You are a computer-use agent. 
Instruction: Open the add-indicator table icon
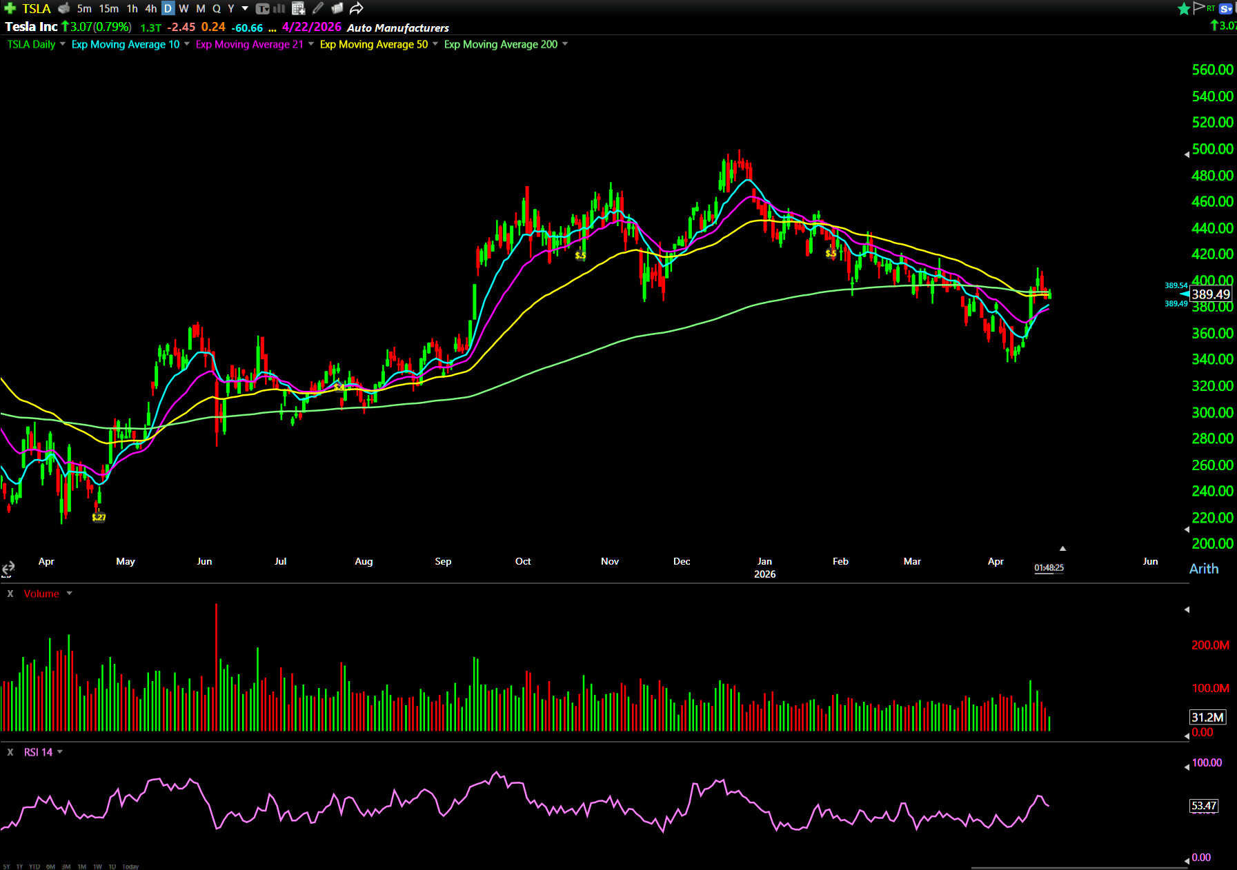(298, 8)
